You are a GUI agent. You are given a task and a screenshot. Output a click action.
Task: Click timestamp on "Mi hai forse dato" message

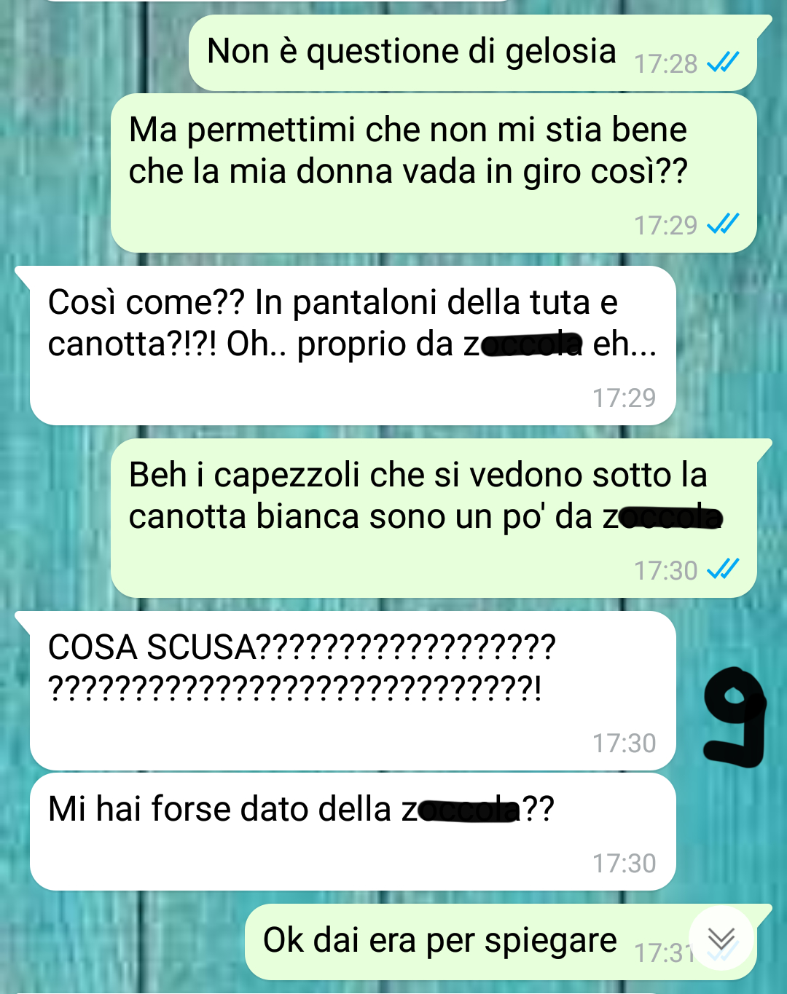(x=624, y=863)
